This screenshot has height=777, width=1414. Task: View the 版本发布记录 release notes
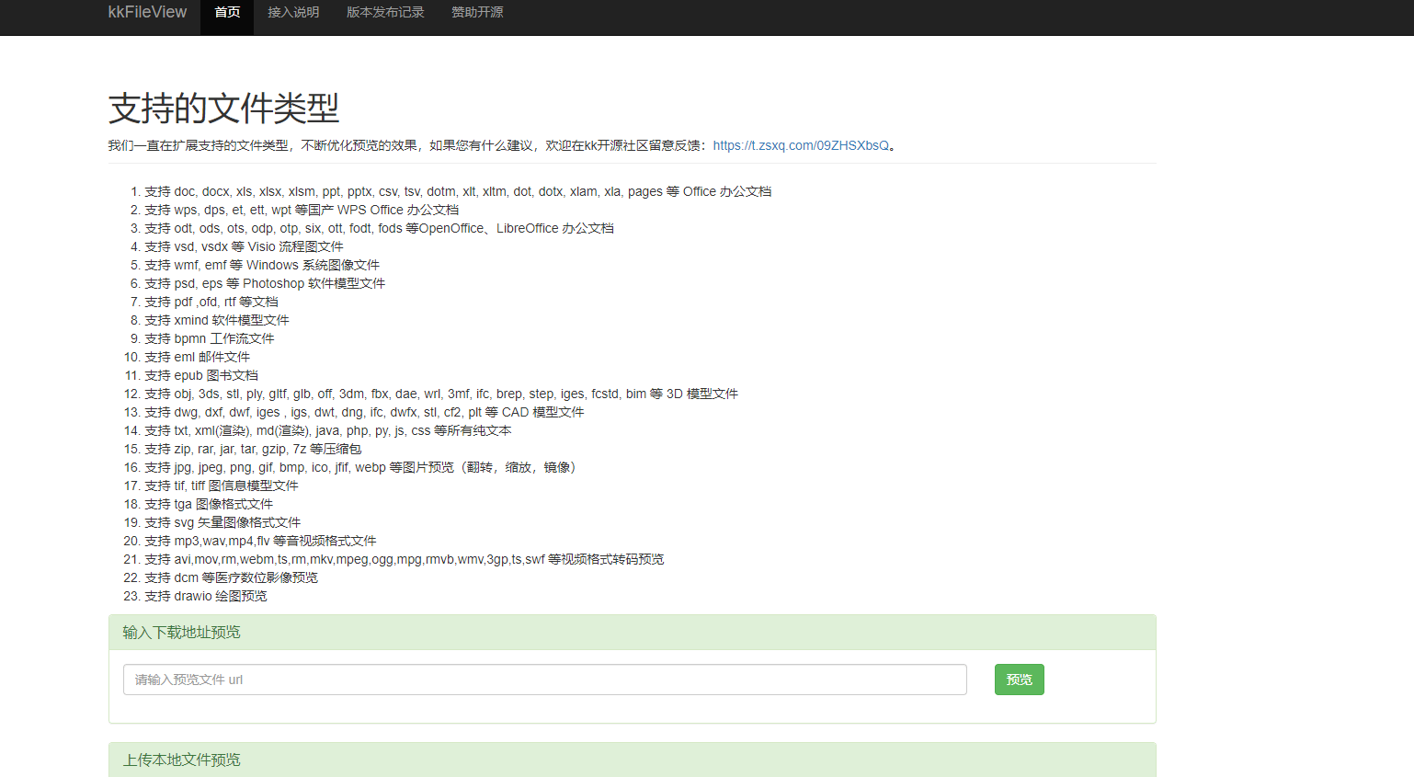[x=384, y=13]
